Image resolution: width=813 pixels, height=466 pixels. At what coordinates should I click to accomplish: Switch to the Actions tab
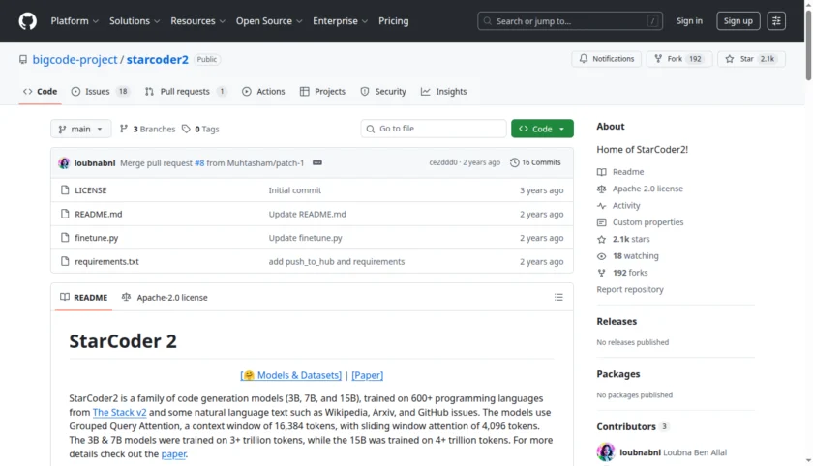(x=263, y=92)
